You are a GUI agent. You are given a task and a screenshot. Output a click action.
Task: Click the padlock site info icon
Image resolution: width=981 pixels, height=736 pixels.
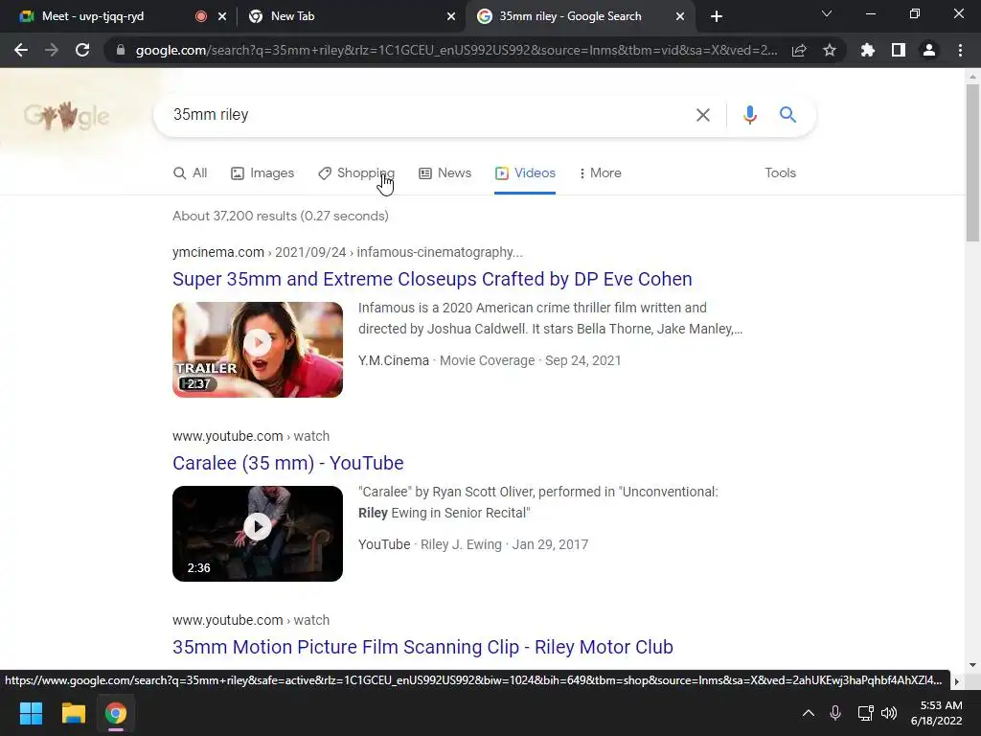[x=121, y=50]
